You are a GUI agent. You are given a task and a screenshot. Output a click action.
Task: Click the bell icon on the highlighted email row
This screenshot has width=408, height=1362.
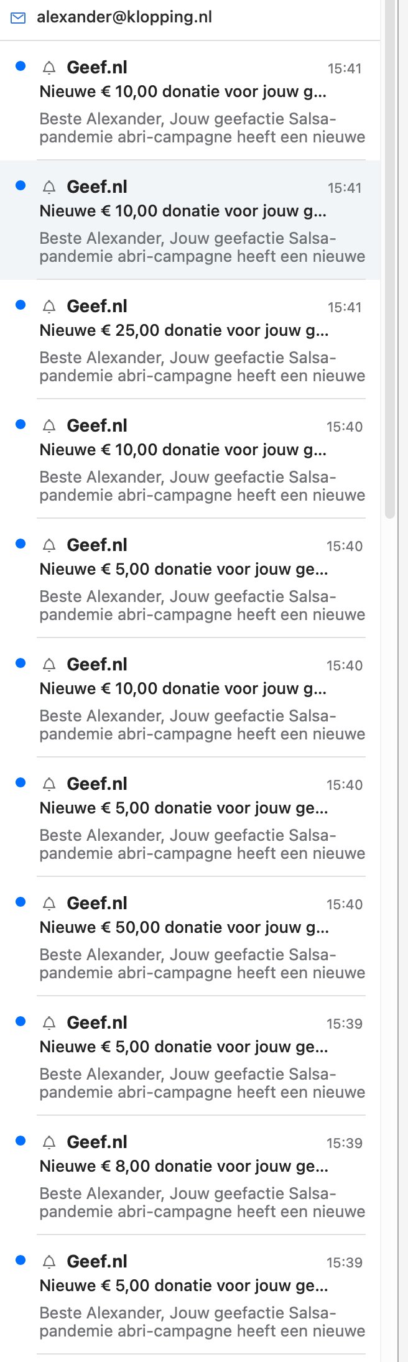pos(49,187)
